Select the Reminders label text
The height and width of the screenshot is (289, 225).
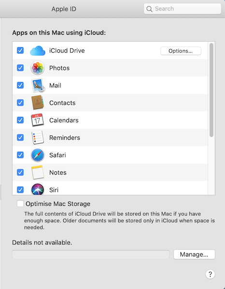65,137
